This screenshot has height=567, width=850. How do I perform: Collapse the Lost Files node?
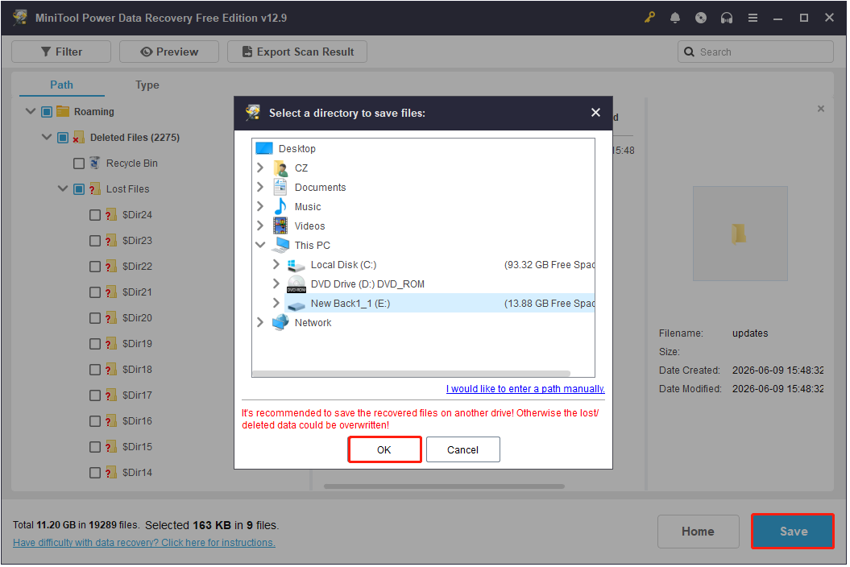tap(63, 188)
